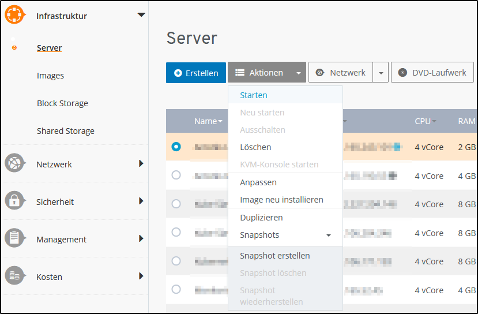The height and width of the screenshot is (314, 478).
Task: Click the Aktionen dropdown caret
Action: 299,73
